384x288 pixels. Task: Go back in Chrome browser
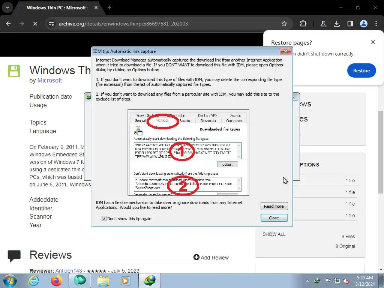coord(8,24)
